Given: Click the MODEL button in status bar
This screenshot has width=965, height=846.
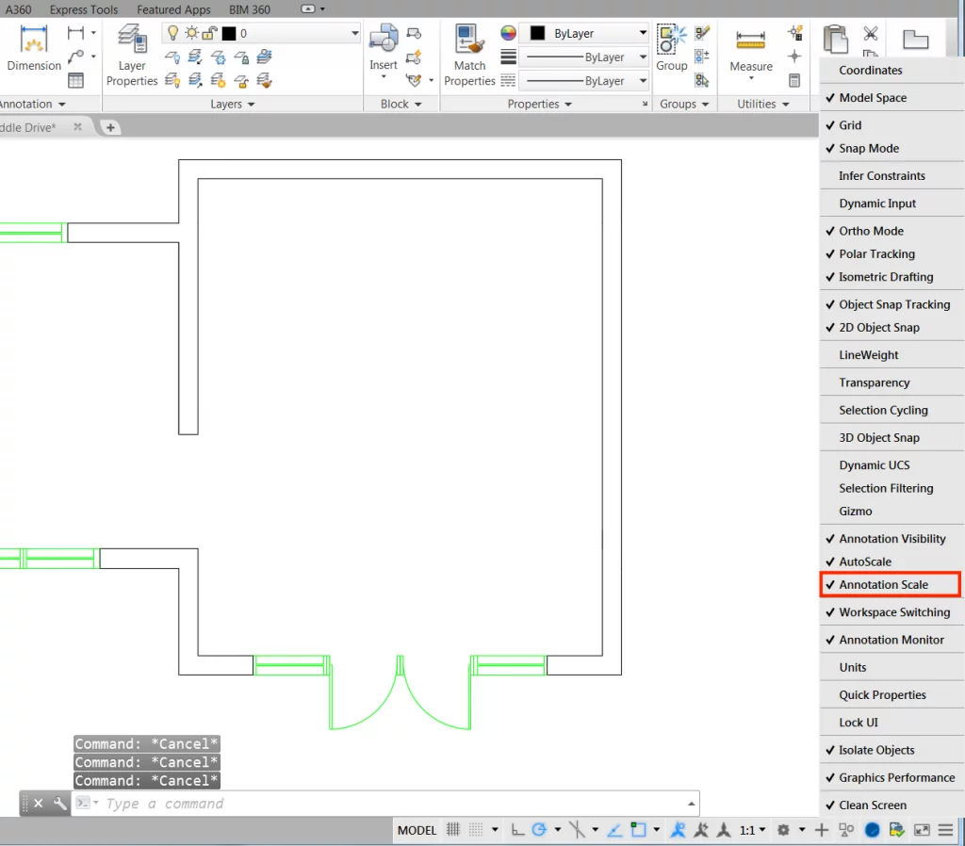Looking at the screenshot, I should 416,830.
